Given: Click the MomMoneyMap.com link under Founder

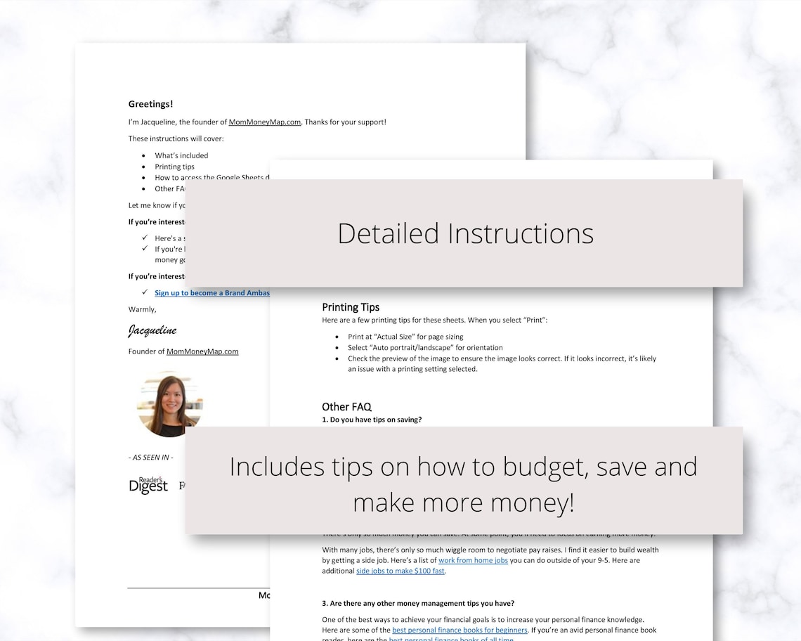Looking at the screenshot, I should tap(202, 351).
